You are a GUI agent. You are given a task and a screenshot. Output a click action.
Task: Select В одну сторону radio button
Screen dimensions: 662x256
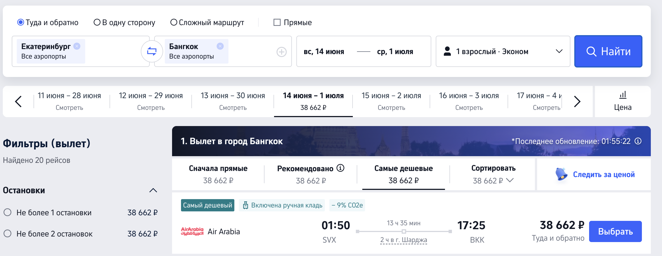click(97, 22)
